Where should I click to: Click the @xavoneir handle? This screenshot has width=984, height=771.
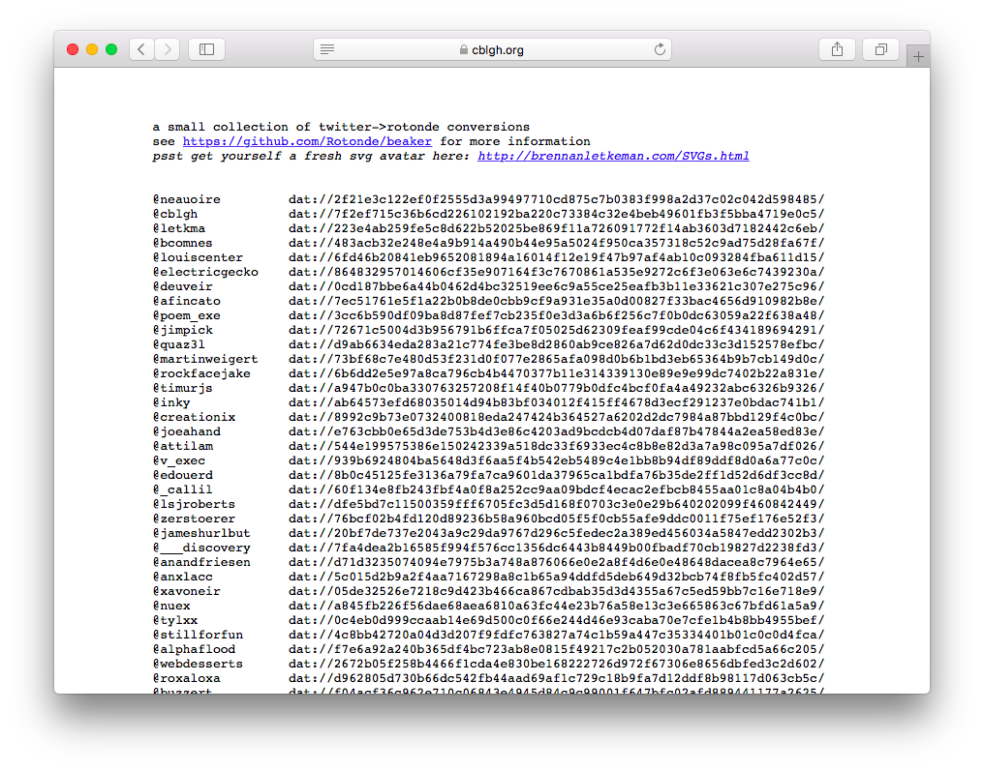(x=187, y=591)
